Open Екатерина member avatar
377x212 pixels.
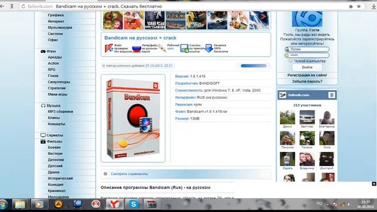[327, 117]
